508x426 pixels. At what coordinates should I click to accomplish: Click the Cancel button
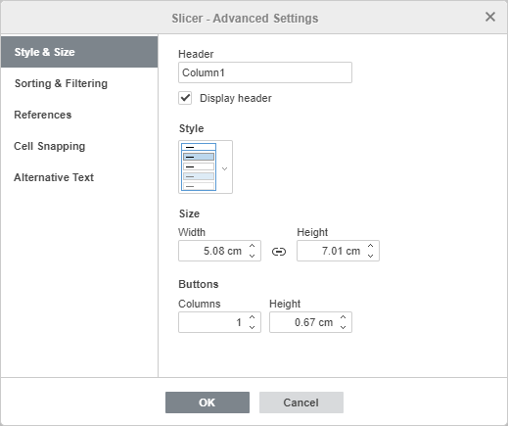click(301, 402)
